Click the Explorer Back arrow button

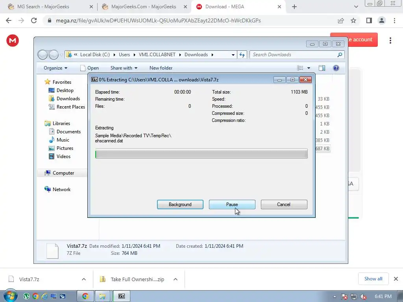[43, 55]
